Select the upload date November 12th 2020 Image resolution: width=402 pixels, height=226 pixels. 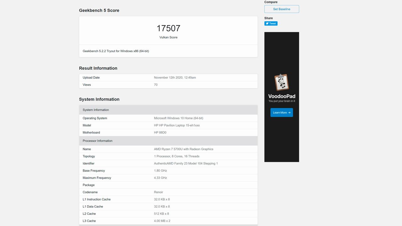[175, 78]
